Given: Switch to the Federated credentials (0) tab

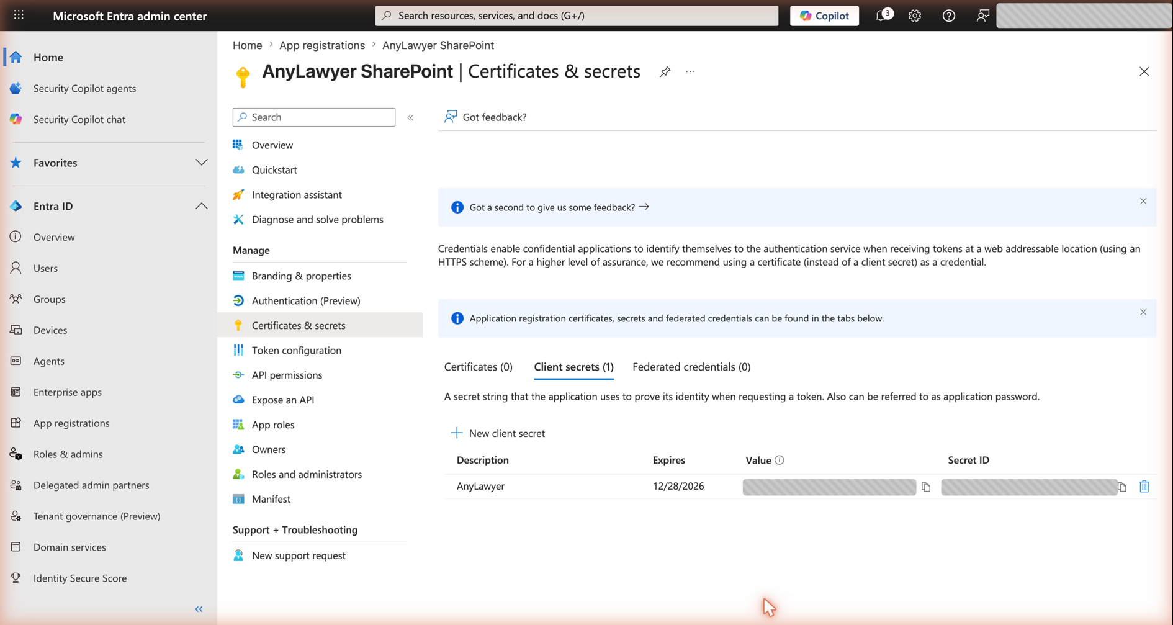Looking at the screenshot, I should (691, 367).
